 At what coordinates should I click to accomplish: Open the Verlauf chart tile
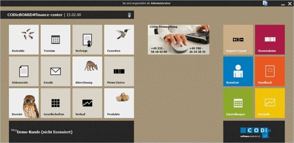tap(87, 103)
